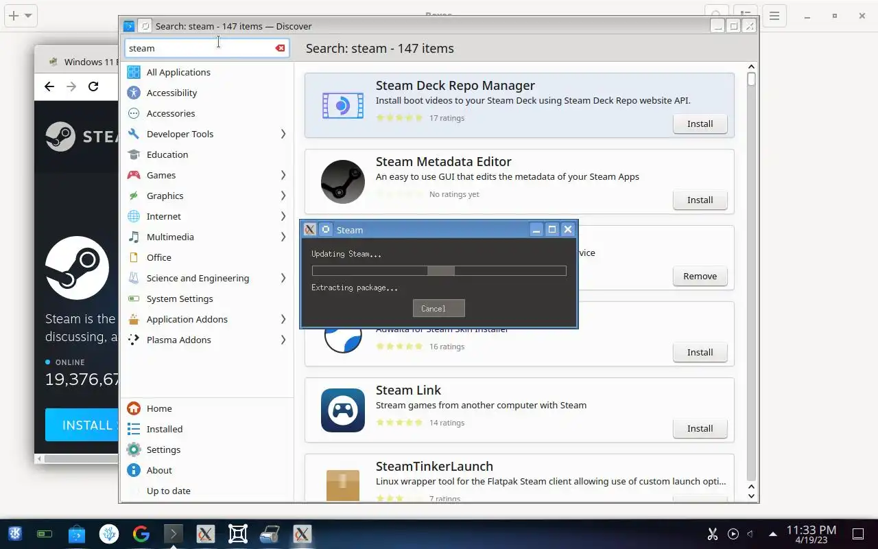Click the Discover results vertical scrollbar

click(751, 281)
